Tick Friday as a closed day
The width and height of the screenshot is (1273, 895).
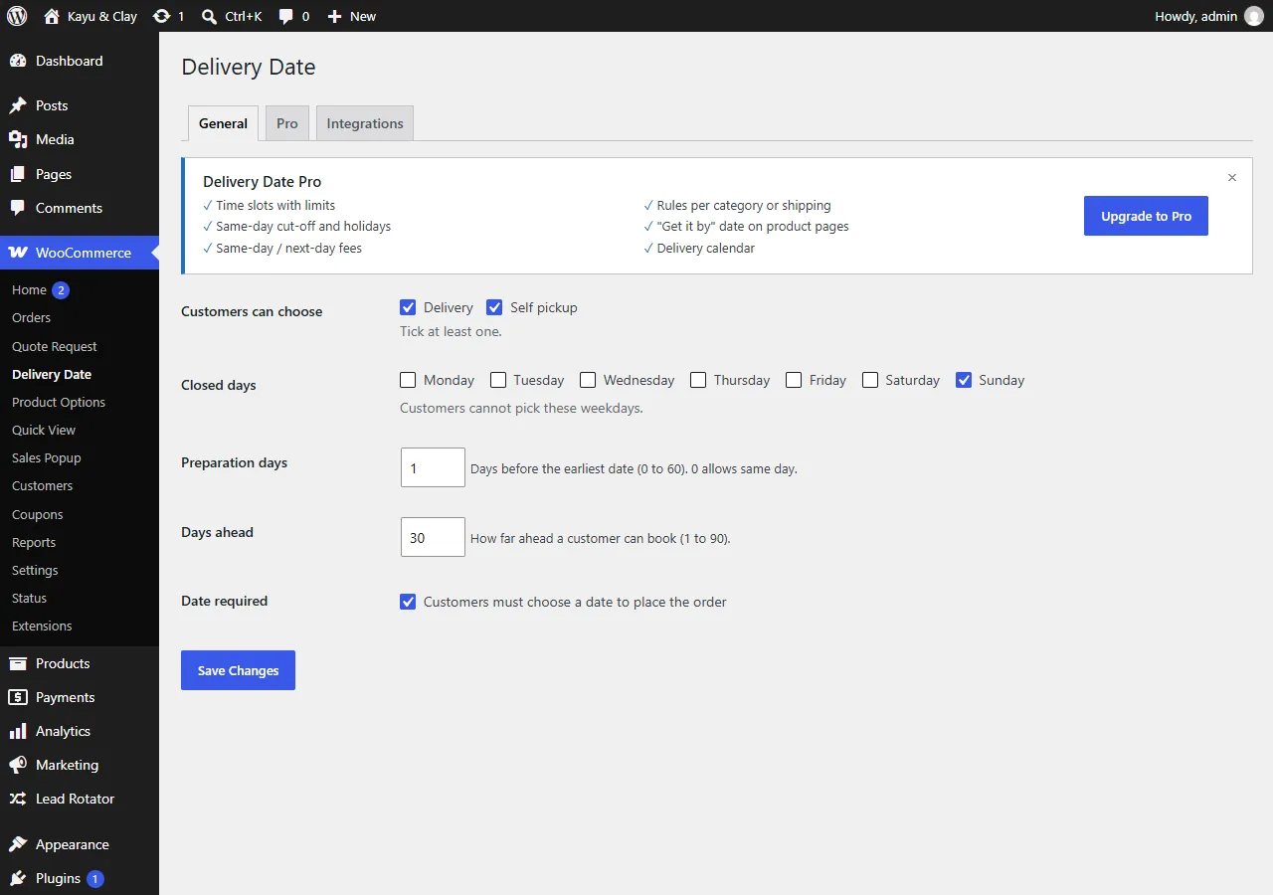tap(794, 380)
